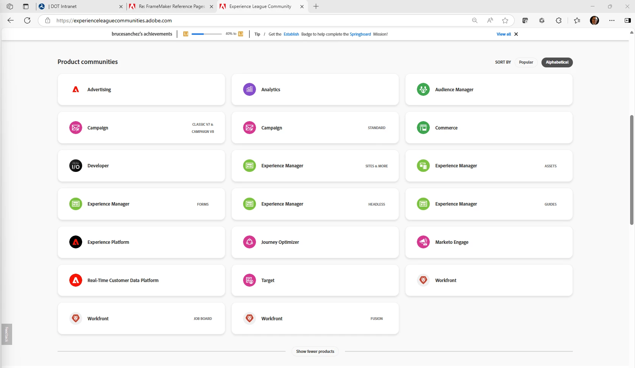Select the Audience Manager green icon

(423, 89)
